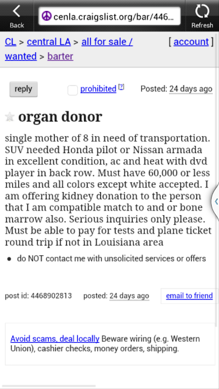Screen dimensions: 219x389
Task: Click the reply button
Action: pos(23,89)
